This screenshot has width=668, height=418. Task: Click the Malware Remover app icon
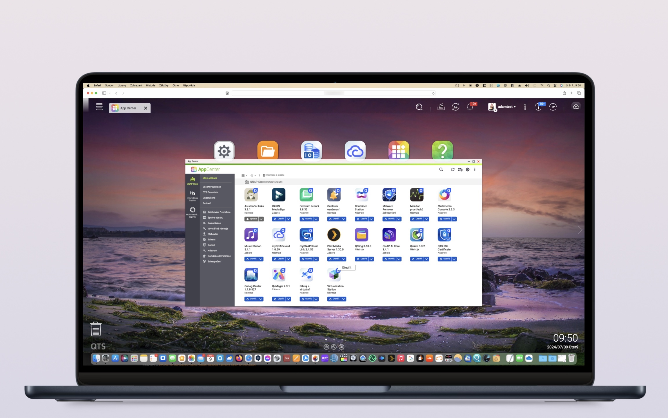pos(389,195)
